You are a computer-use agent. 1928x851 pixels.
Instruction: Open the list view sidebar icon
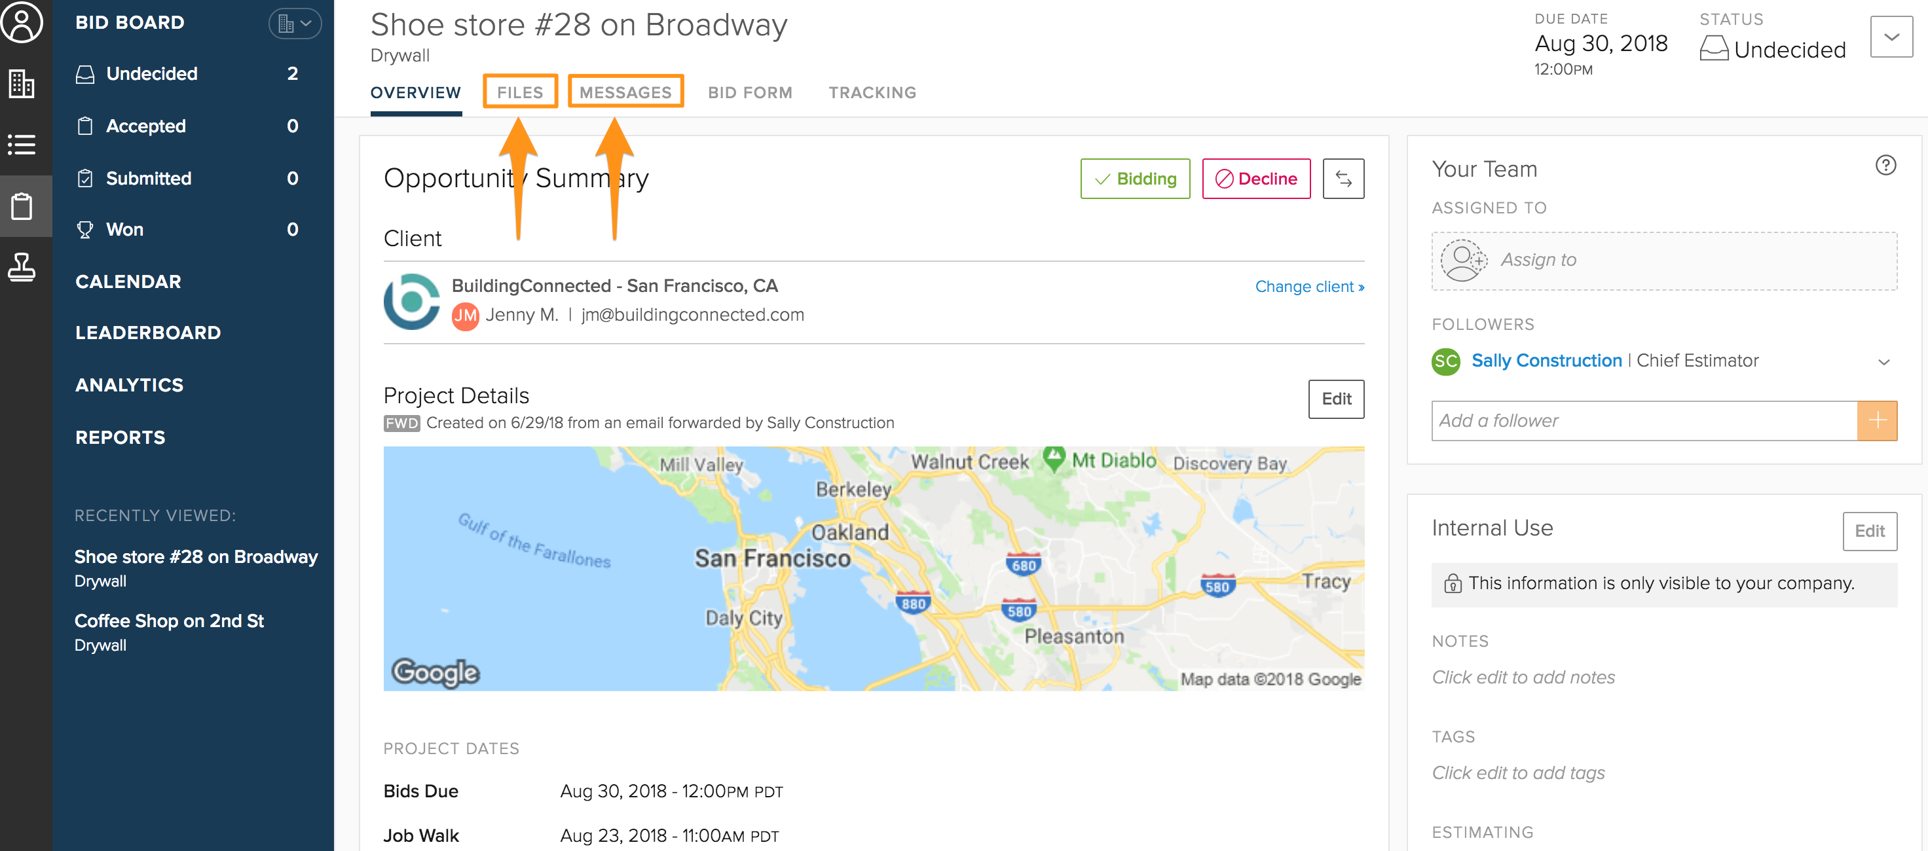pos(22,144)
